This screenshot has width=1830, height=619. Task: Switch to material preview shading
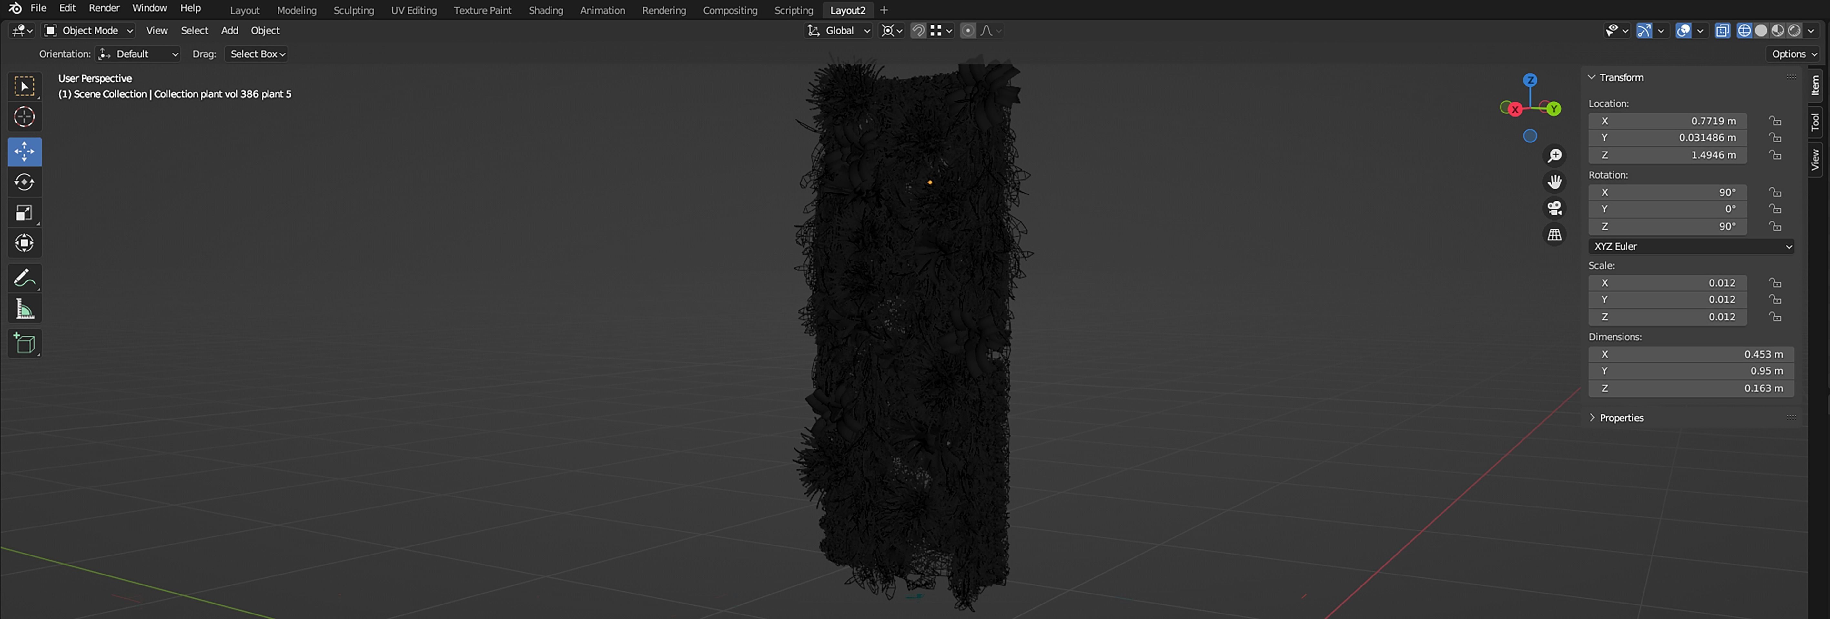pos(1777,31)
